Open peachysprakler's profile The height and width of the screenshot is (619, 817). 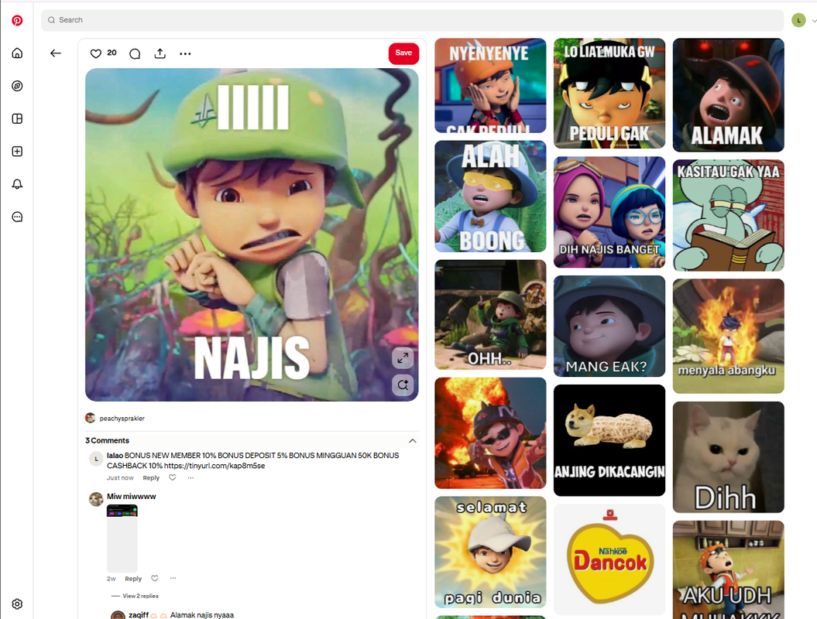(122, 419)
